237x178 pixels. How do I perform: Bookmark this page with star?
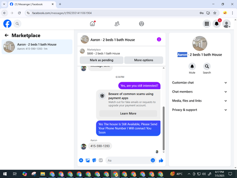tap(215, 13)
